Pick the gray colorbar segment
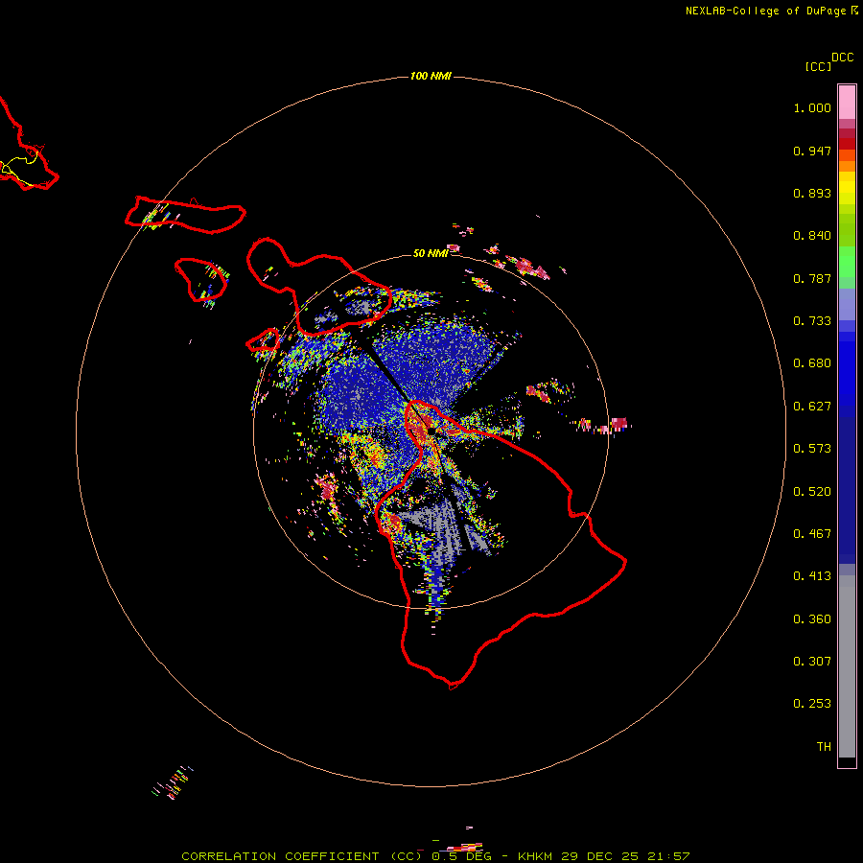Viewport: 863px width, 863px height. [847, 666]
